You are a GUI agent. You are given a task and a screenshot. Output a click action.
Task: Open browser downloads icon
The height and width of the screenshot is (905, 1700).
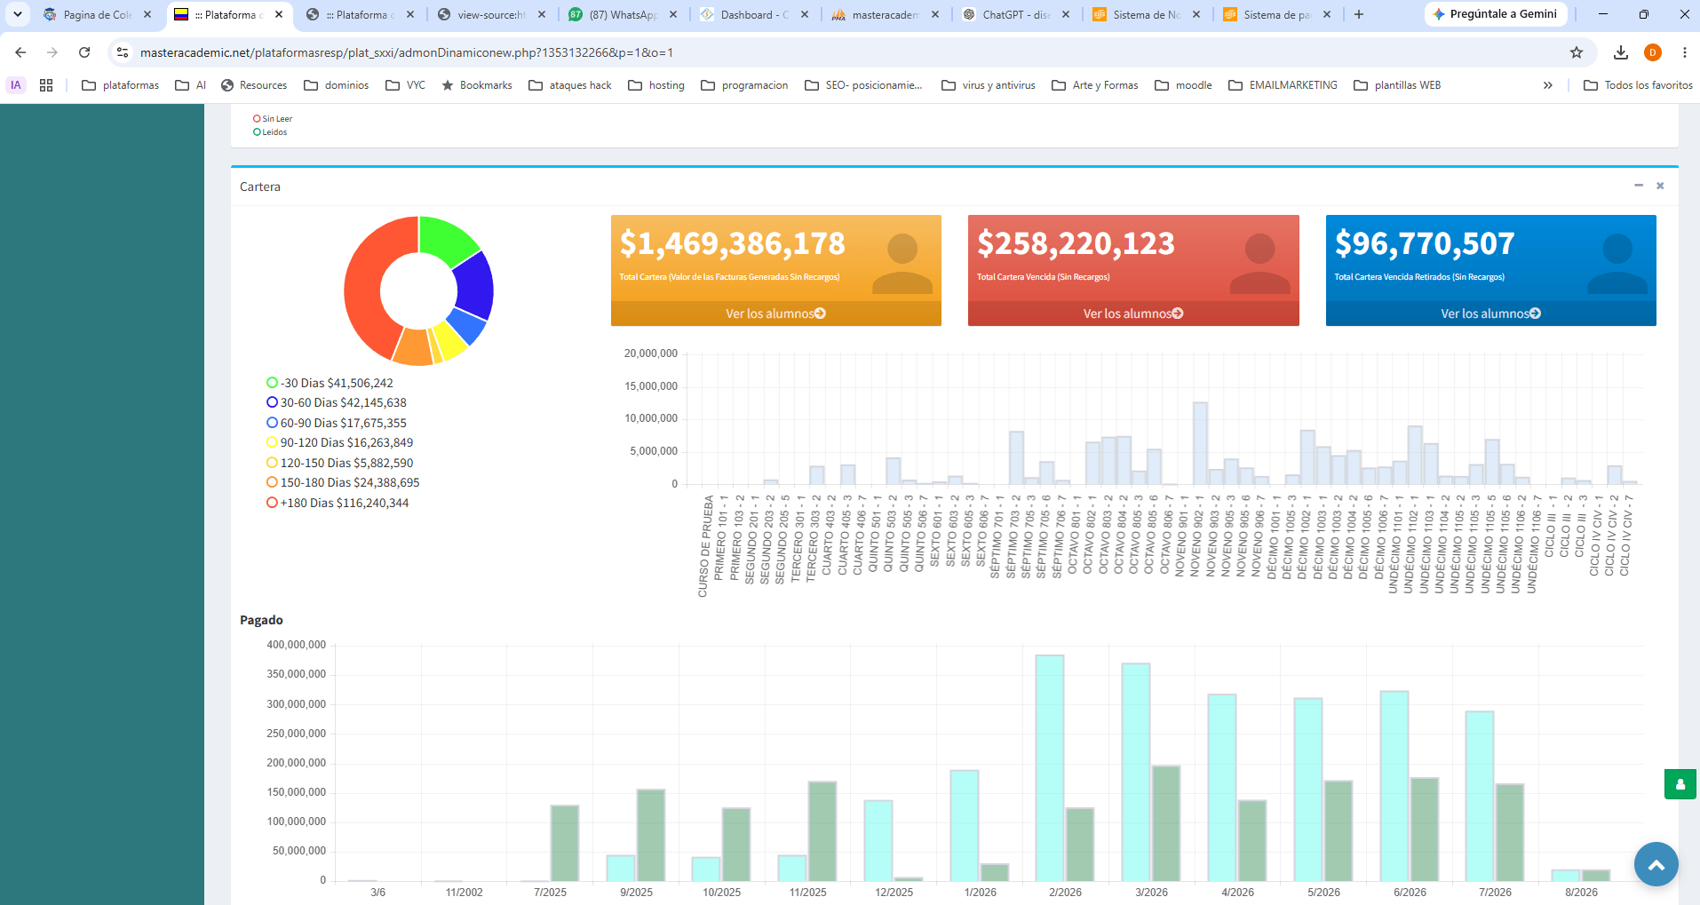pyautogui.click(x=1621, y=52)
